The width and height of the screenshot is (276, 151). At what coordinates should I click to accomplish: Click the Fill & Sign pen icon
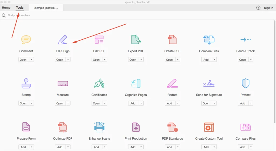coord(63,40)
